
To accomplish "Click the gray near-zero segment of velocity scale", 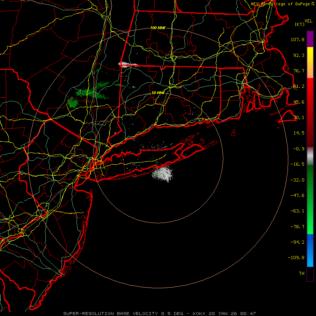I will pos(310,156).
